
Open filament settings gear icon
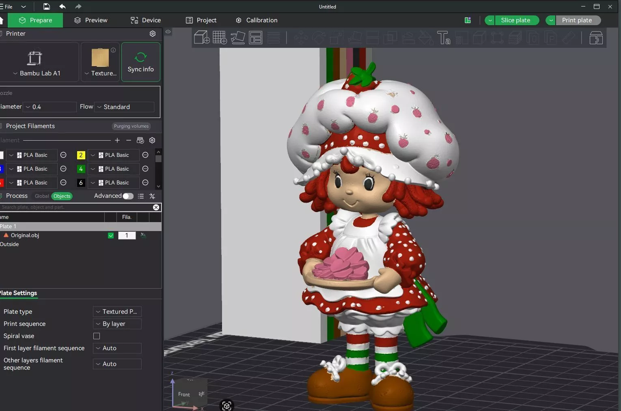coord(152,140)
